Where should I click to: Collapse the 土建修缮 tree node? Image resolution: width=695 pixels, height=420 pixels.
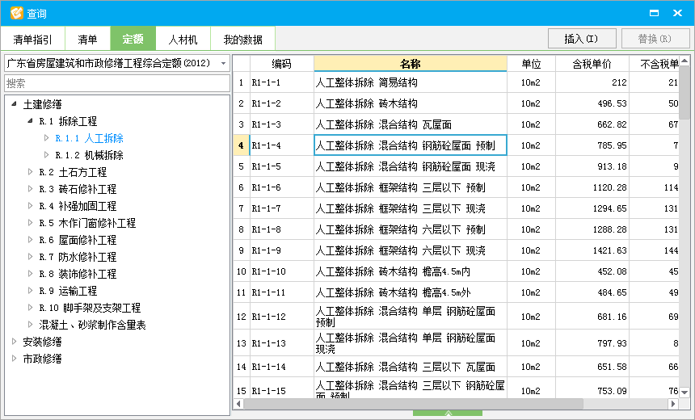pyautogui.click(x=14, y=103)
